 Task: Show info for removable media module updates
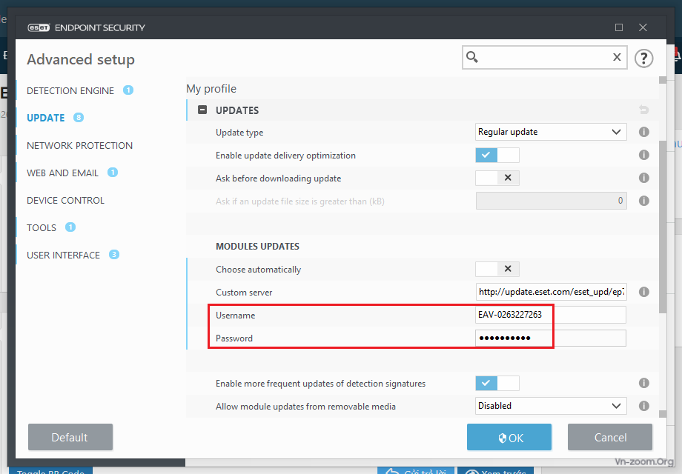coord(643,406)
